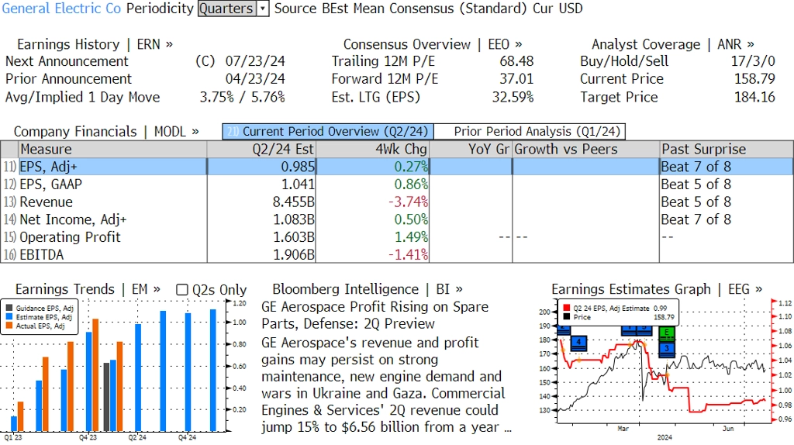This screenshot has width=794, height=445.
Task: Click Revenue estimate 8.455B cell
Action: coord(261,202)
